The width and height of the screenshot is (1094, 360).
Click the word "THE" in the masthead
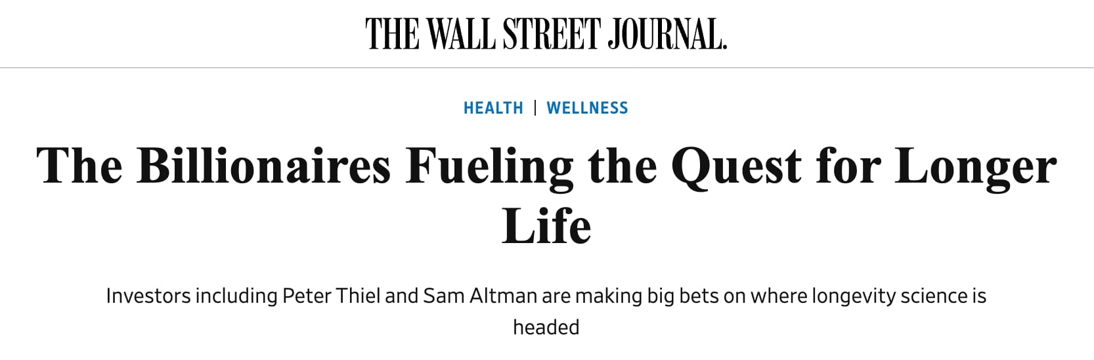pos(392,34)
